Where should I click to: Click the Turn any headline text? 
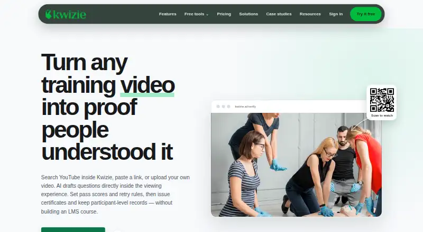[84, 63]
